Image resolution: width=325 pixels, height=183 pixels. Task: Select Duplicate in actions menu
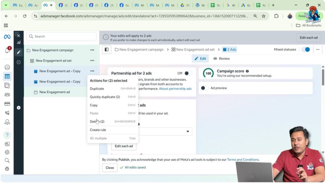coord(113,88)
